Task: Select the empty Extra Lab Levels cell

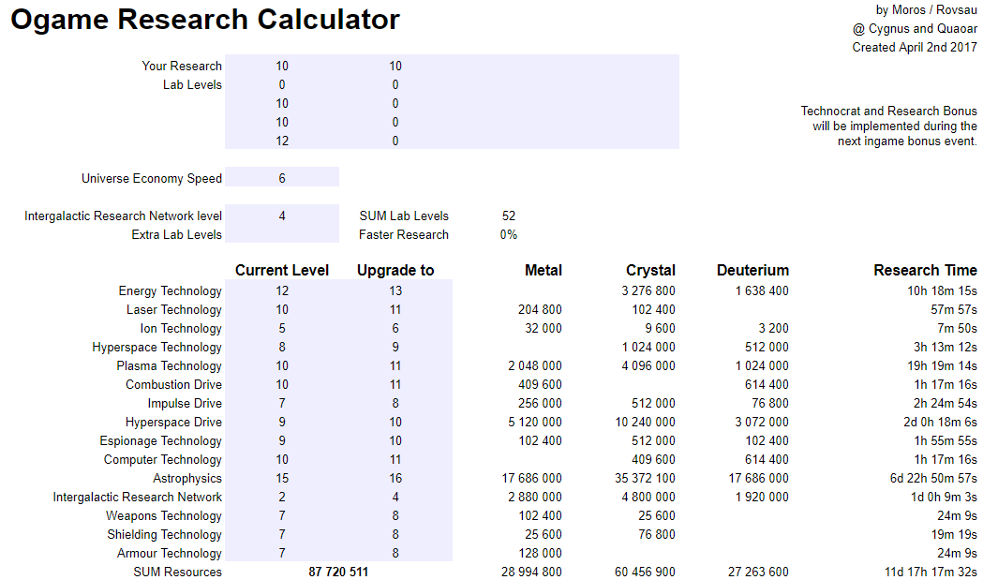Action: [282, 234]
